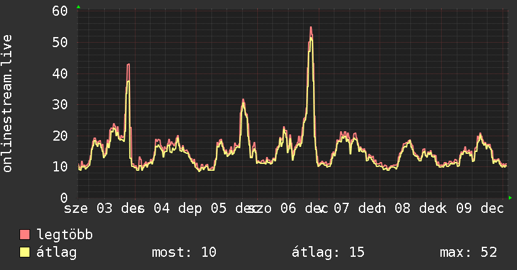The image size is (517, 270).
Task: Click the y-axis label 60
Action: (x=60, y=11)
